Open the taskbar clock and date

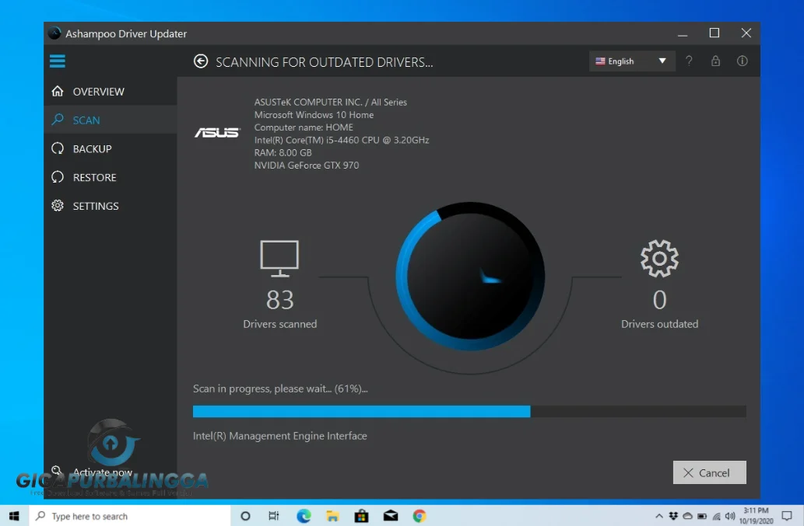[x=756, y=516]
